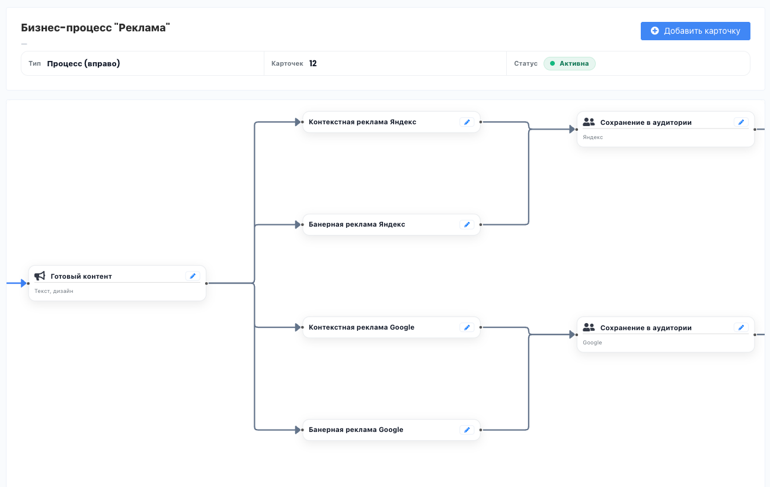Select the Контекстная реклама Яндекс card title
The image size is (770, 487).
pyautogui.click(x=362, y=122)
